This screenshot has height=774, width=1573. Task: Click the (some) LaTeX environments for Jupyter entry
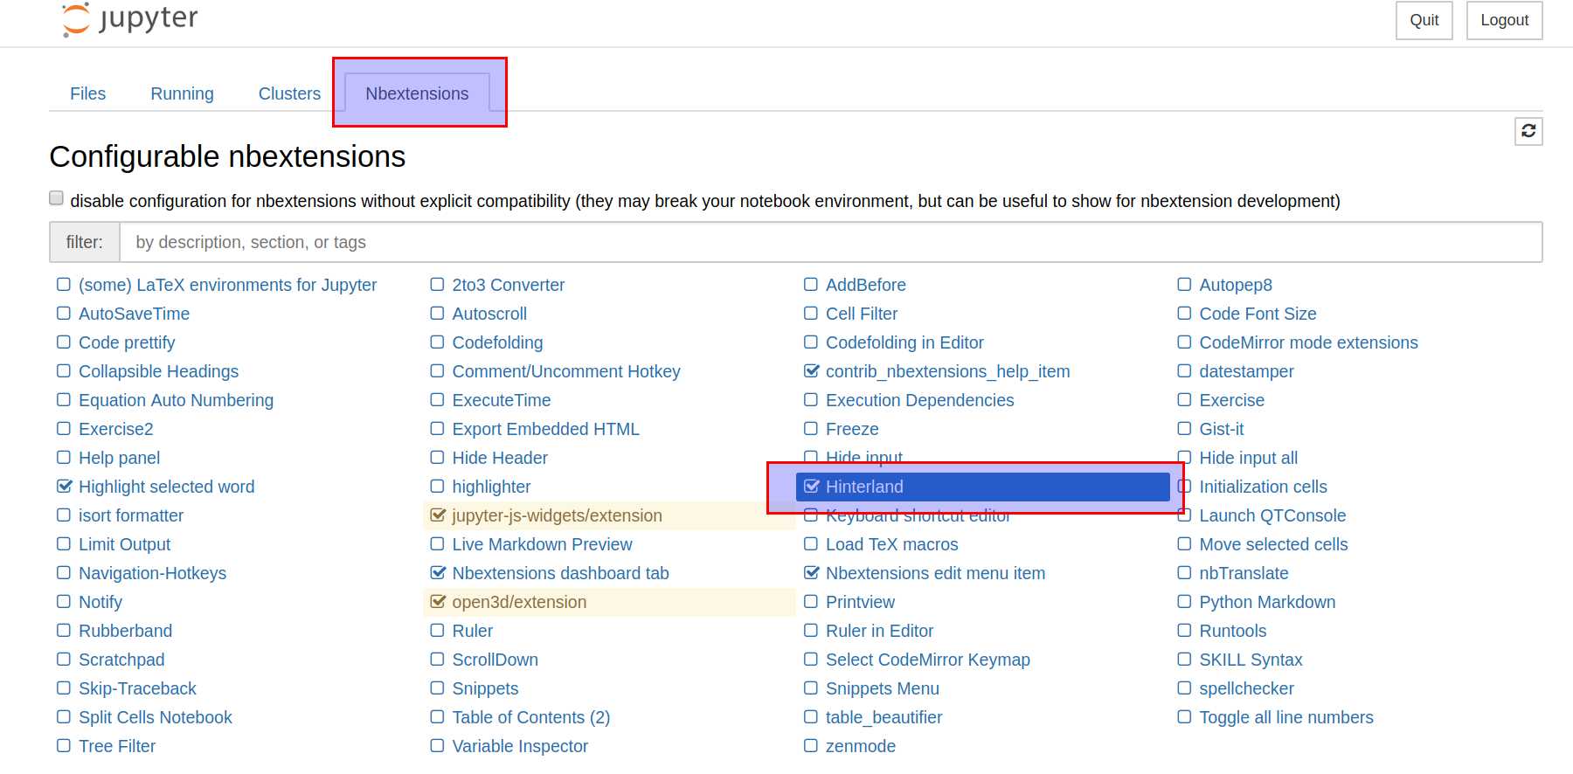point(227,285)
